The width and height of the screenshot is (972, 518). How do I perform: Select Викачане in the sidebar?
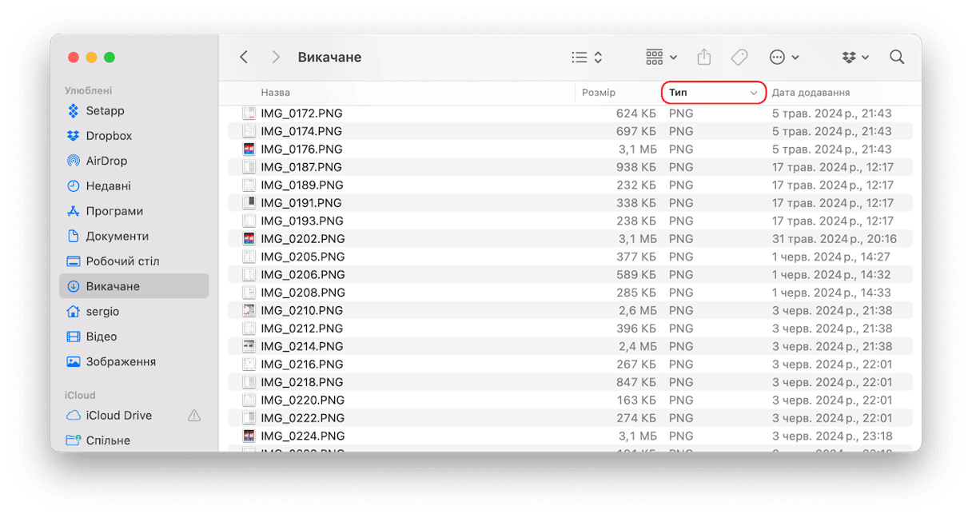click(133, 286)
